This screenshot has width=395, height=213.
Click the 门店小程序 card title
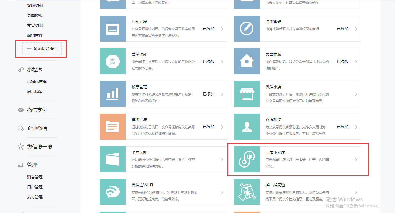click(275, 152)
